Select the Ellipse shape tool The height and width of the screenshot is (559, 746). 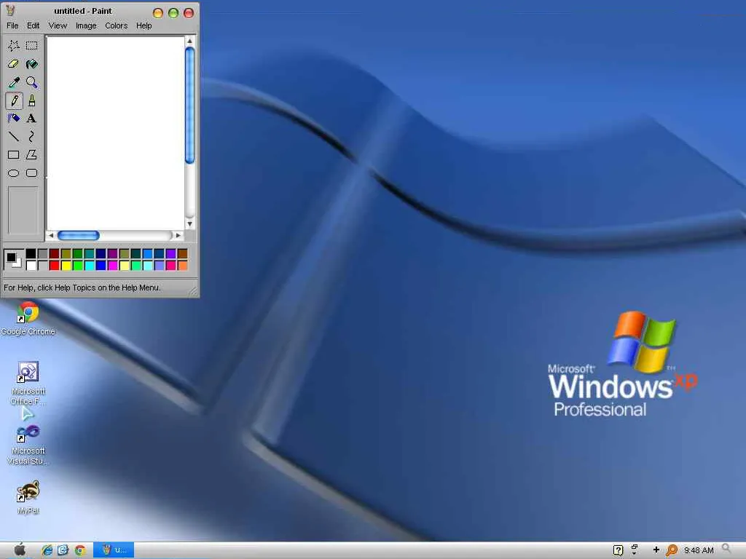14,173
